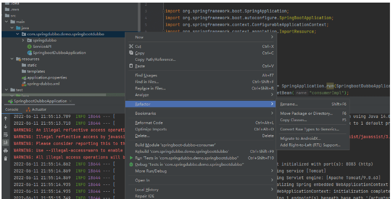Click the green Run tests arrow icon
The width and height of the screenshot is (391, 199).
132,158
